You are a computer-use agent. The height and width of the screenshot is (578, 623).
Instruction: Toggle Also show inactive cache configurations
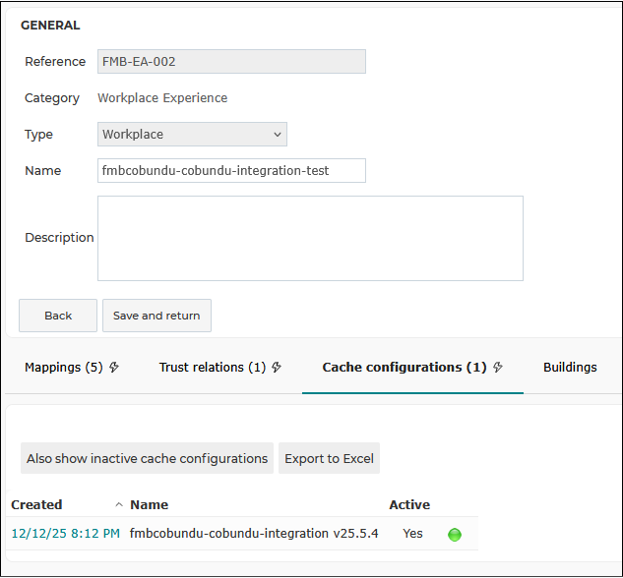[x=147, y=458]
